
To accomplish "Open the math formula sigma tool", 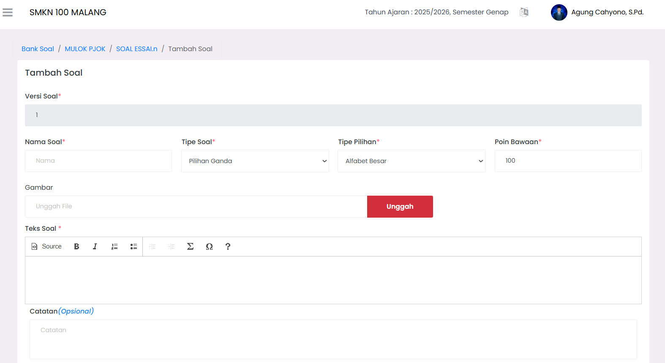I will click(x=190, y=246).
